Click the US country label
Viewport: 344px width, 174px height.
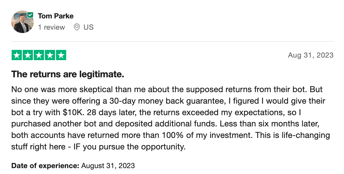(x=89, y=27)
